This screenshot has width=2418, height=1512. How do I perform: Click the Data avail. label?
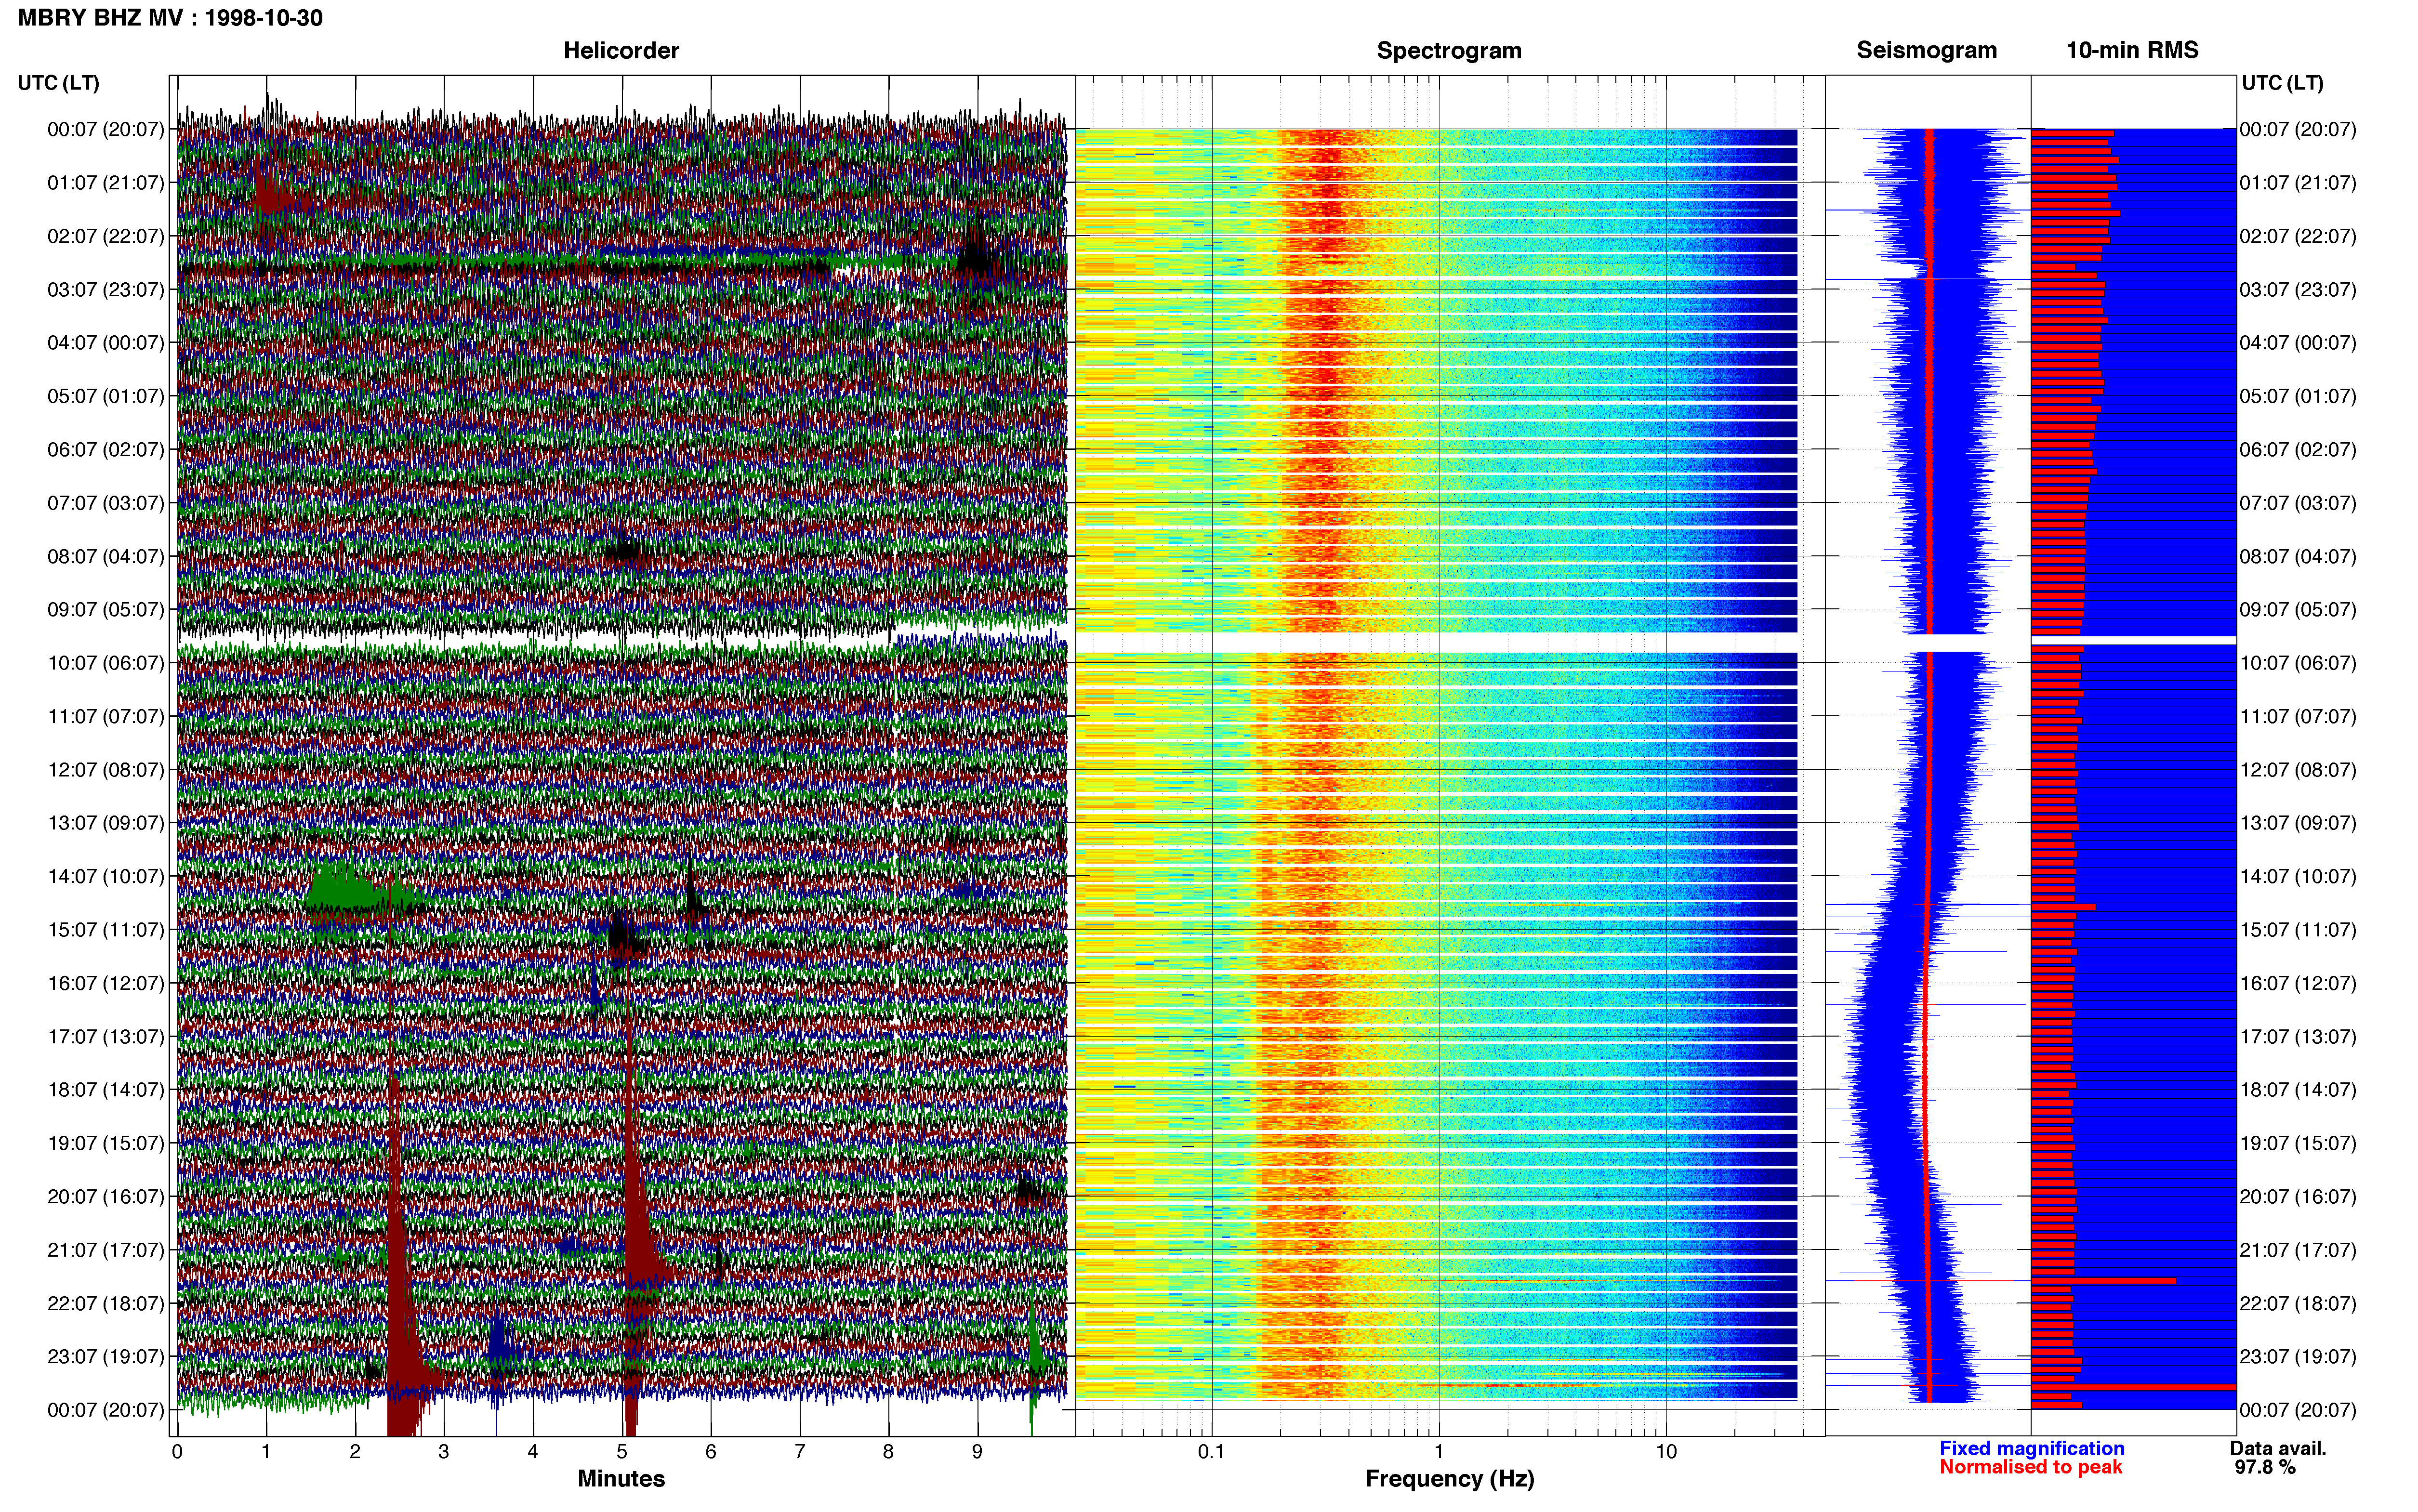(x=2278, y=1448)
